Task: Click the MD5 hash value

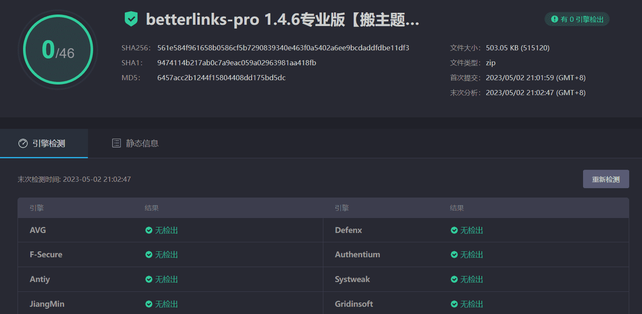Action: [x=221, y=78]
